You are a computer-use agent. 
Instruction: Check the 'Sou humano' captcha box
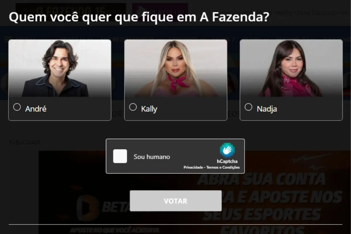(120, 156)
